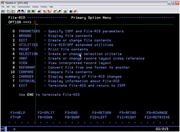Open the Window menu
This screenshot has height=132, width=180.
coord(44,7)
